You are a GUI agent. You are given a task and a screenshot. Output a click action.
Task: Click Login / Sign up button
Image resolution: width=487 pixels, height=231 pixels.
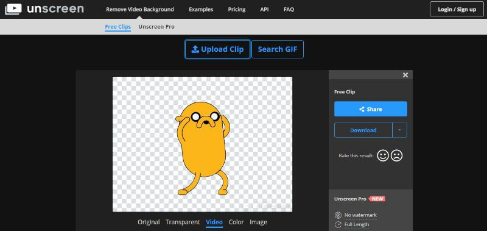point(457,9)
